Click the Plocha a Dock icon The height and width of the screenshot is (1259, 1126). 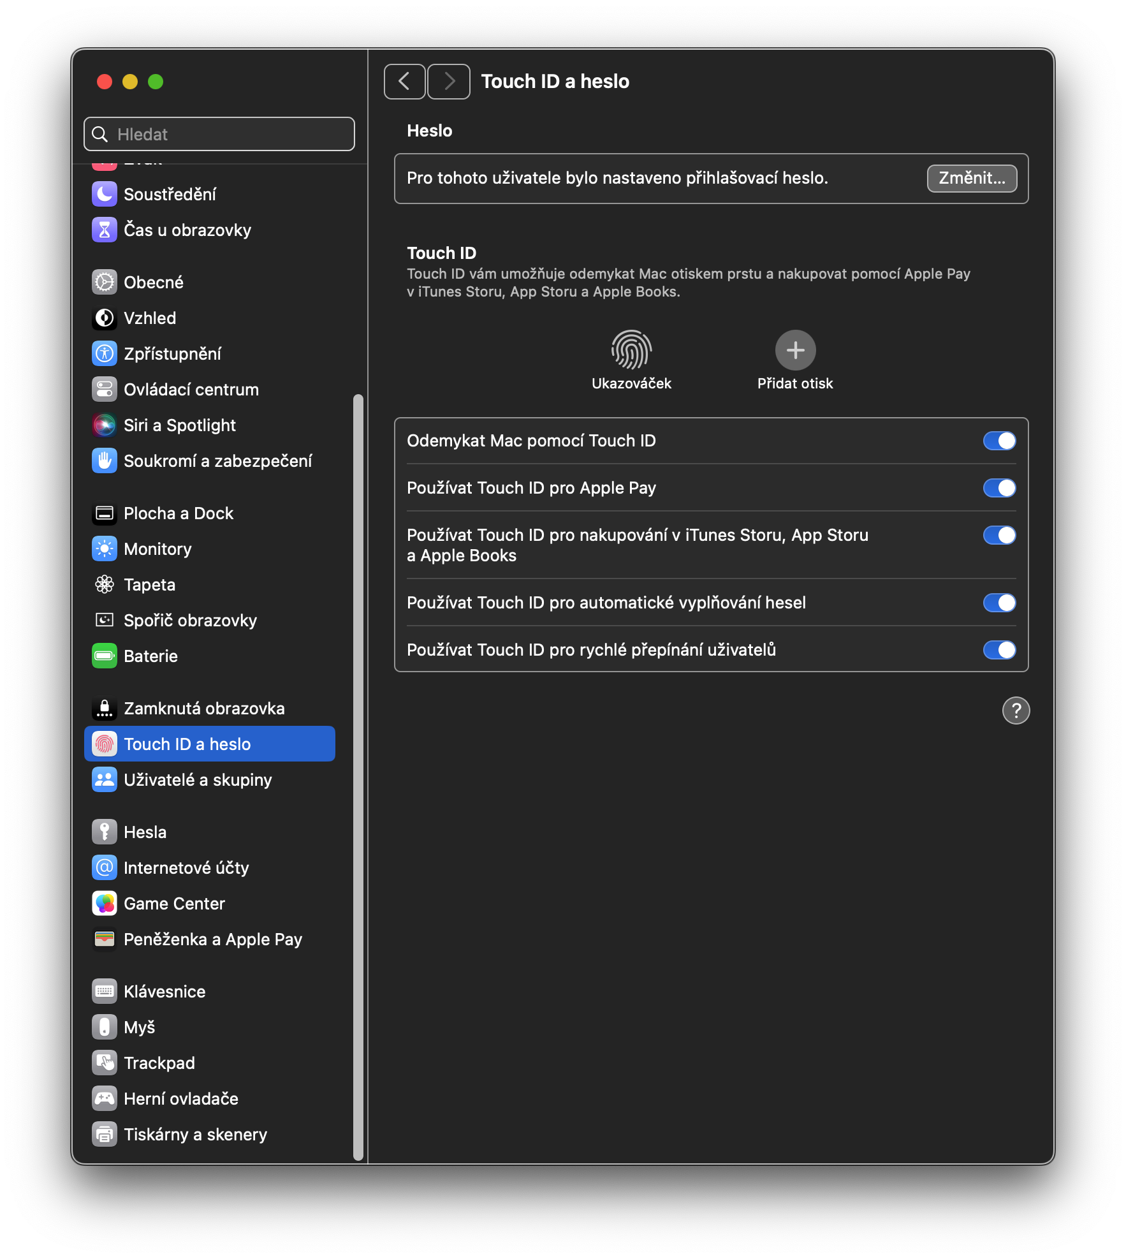(x=105, y=513)
